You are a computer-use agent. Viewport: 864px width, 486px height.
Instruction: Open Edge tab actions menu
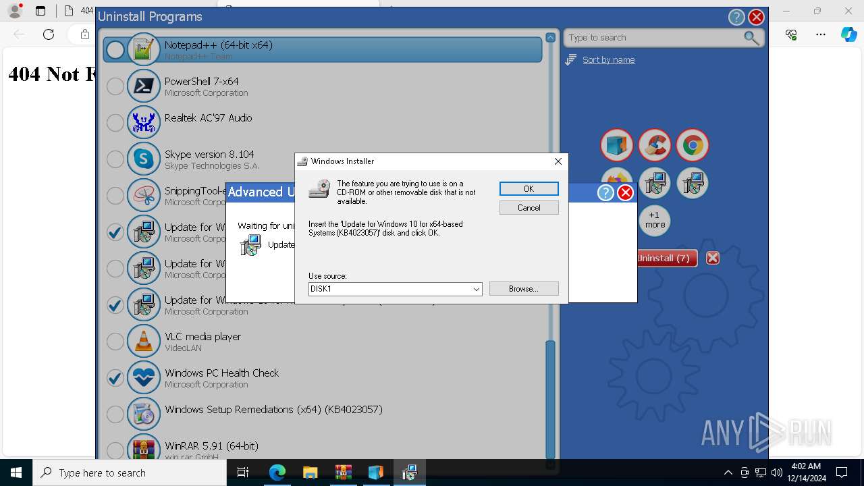[x=40, y=11]
